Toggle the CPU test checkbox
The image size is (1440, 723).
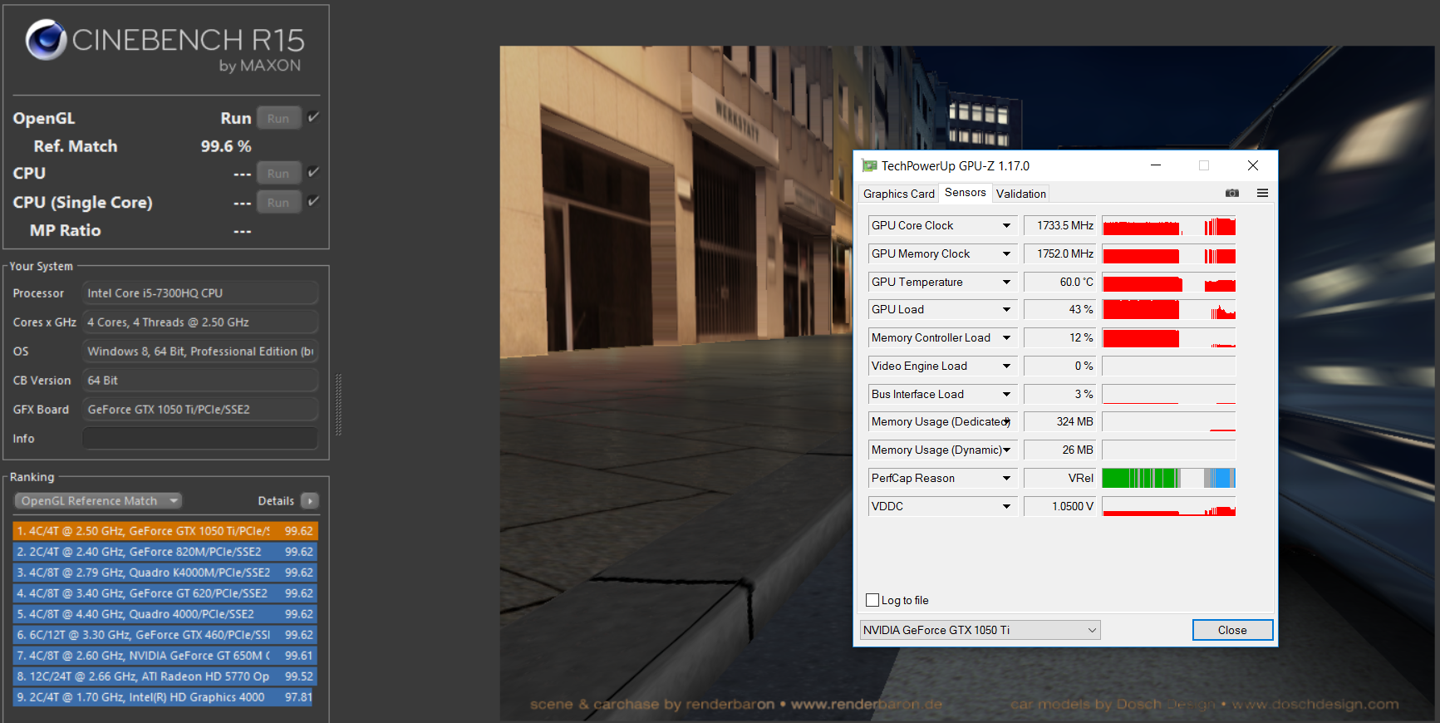click(x=313, y=172)
